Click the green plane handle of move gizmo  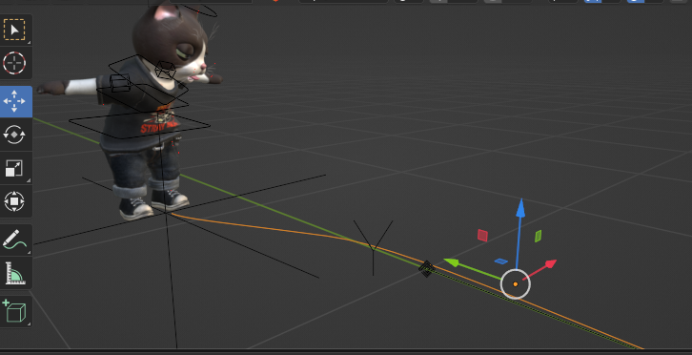click(x=538, y=236)
